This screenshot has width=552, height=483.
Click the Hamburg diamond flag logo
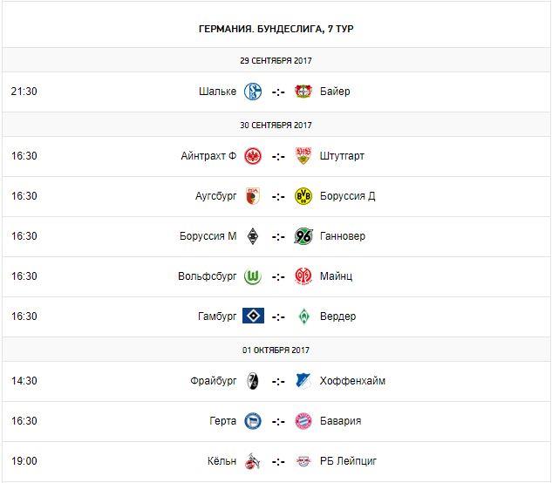253,316
